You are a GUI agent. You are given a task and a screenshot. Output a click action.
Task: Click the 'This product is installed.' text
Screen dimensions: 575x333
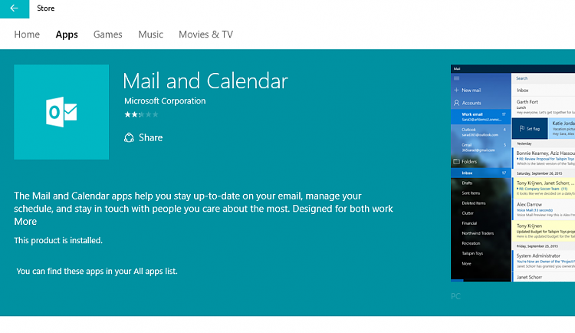[58, 240]
